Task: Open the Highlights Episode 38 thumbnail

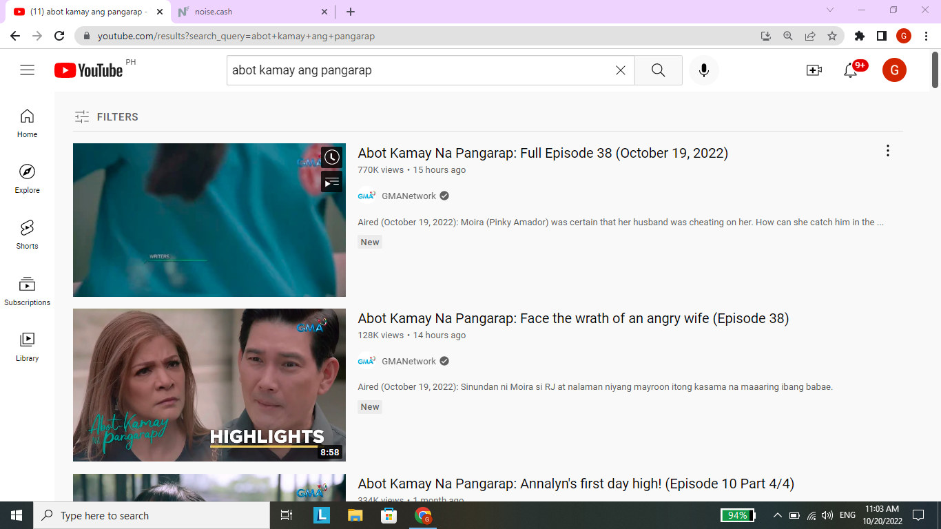Action: click(209, 385)
